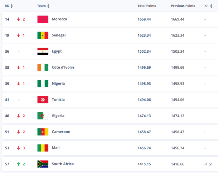Click the Previous Points column header
This screenshot has width=218, height=173.
[183, 6]
